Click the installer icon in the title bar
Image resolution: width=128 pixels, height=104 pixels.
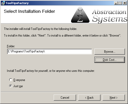pyautogui.click(x=3, y=3)
